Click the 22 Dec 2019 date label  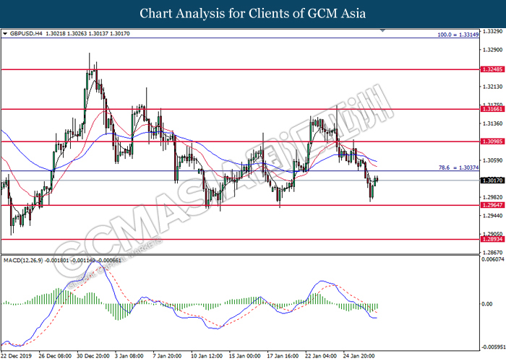(17, 356)
